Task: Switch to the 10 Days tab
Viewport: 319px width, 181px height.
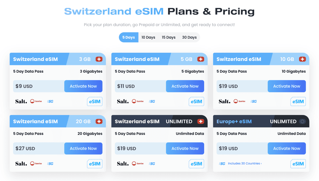Action: pyautogui.click(x=148, y=37)
